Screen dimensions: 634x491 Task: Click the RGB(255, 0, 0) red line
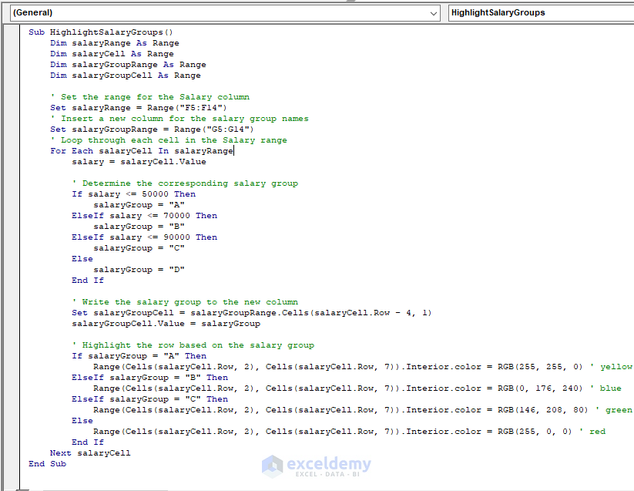coord(349,432)
